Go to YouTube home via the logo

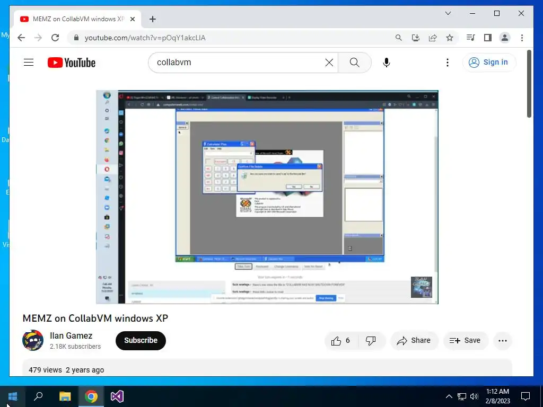(x=72, y=63)
